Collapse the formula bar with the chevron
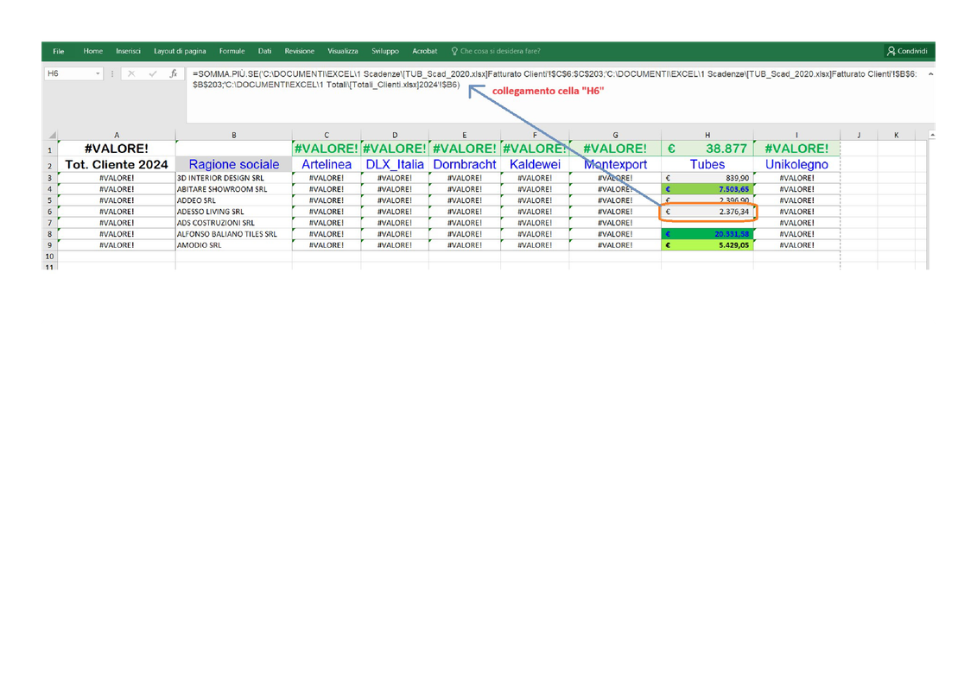 coord(930,74)
